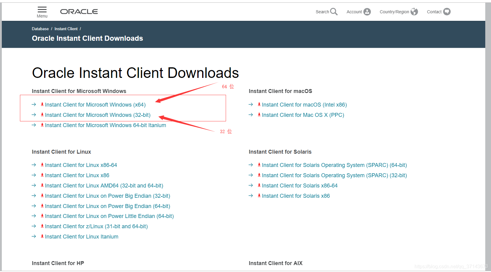The width and height of the screenshot is (491, 272).
Task: Open Linux on Power Little Endian (64-bit)
Action: pos(109,216)
